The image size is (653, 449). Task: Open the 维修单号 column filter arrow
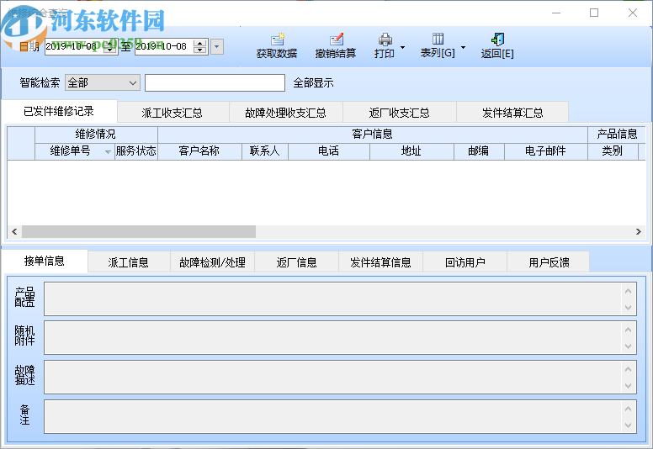tap(108, 152)
